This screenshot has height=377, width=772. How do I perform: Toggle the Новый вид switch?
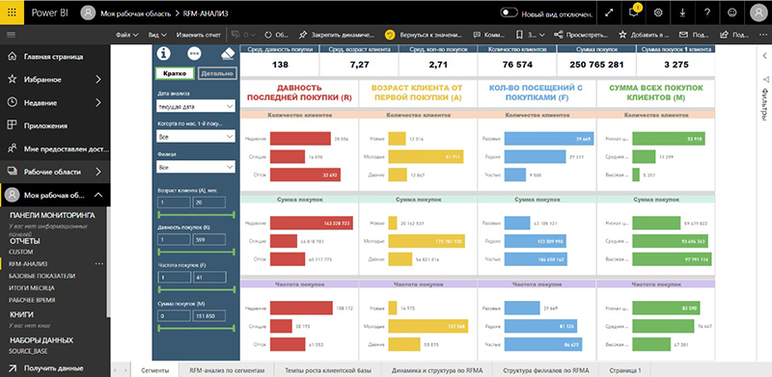coord(510,13)
